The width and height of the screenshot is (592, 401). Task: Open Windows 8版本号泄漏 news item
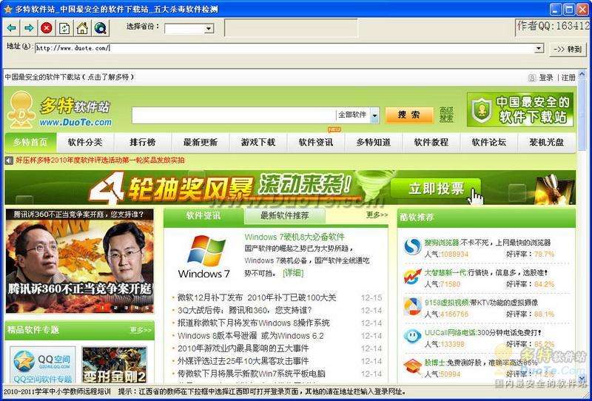click(x=251, y=336)
